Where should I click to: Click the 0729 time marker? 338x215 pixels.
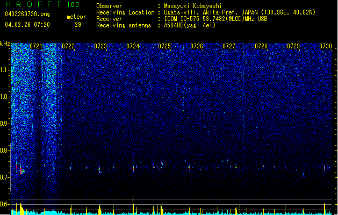pyautogui.click(x=293, y=46)
